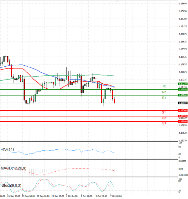Click the S2 support label
Image resolution: width=188 pixels, height=199 pixels.
164,118
